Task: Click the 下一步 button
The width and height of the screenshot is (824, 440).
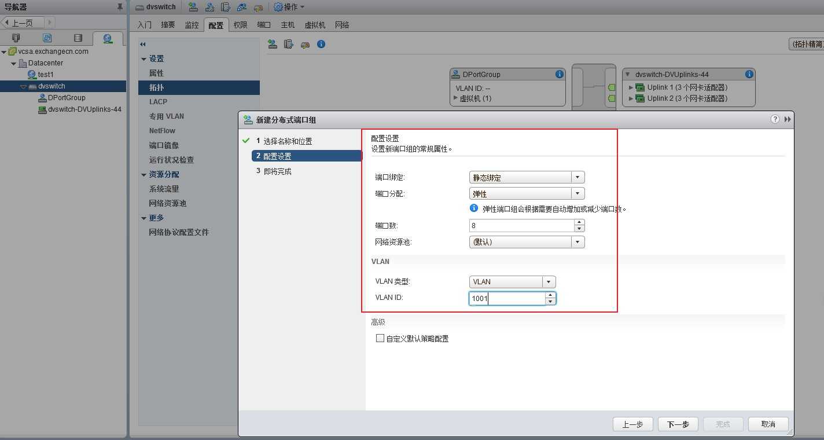Action: point(678,424)
